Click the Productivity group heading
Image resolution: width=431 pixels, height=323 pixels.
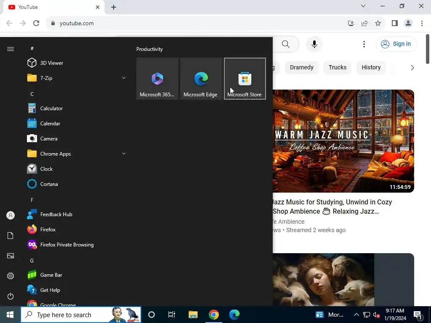149,49
